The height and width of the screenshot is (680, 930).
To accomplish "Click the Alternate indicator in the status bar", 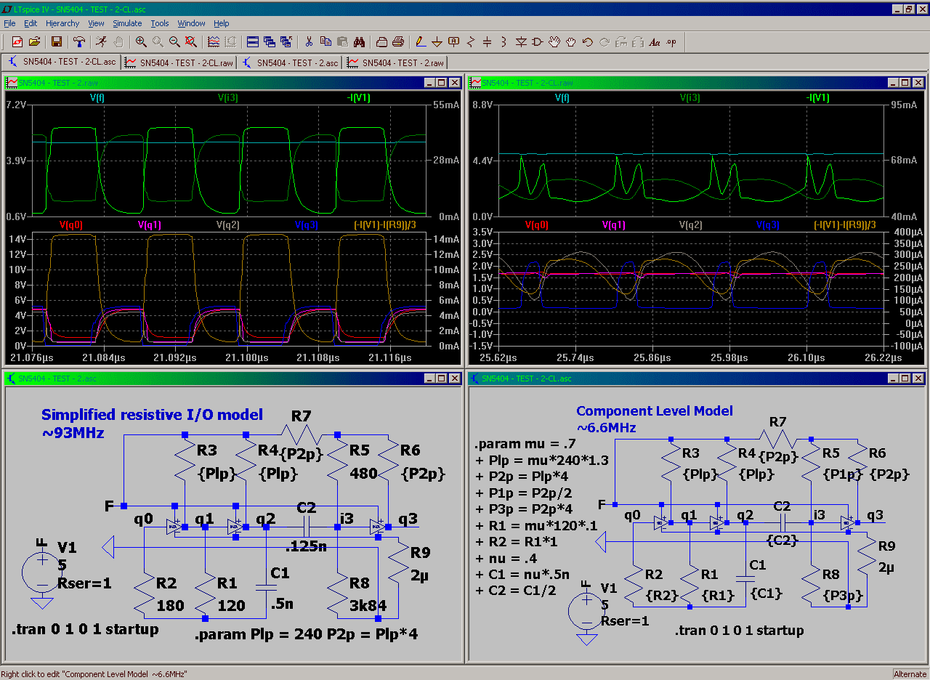I will point(909,674).
